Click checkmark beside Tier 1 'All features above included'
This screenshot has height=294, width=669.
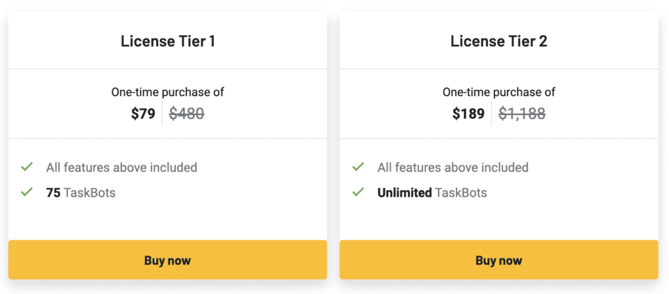27,167
